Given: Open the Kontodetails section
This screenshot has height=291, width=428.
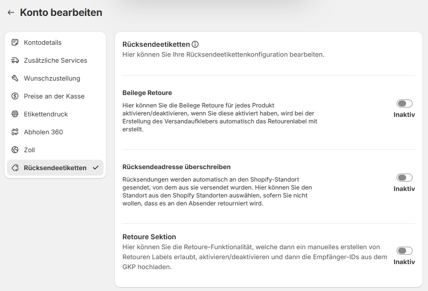Looking at the screenshot, I should [55, 43].
